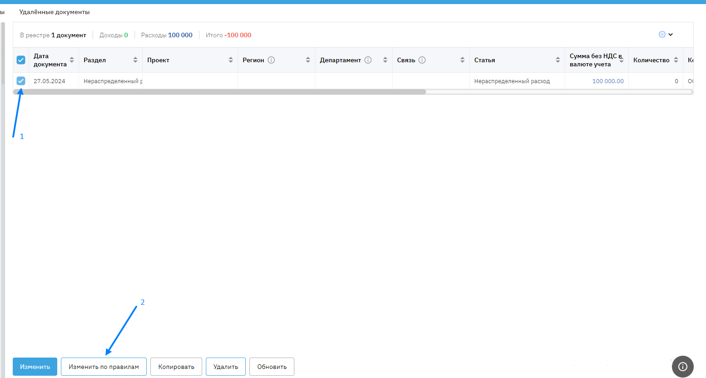
Task: Click the Итого -100 000 summary
Action: (229, 35)
